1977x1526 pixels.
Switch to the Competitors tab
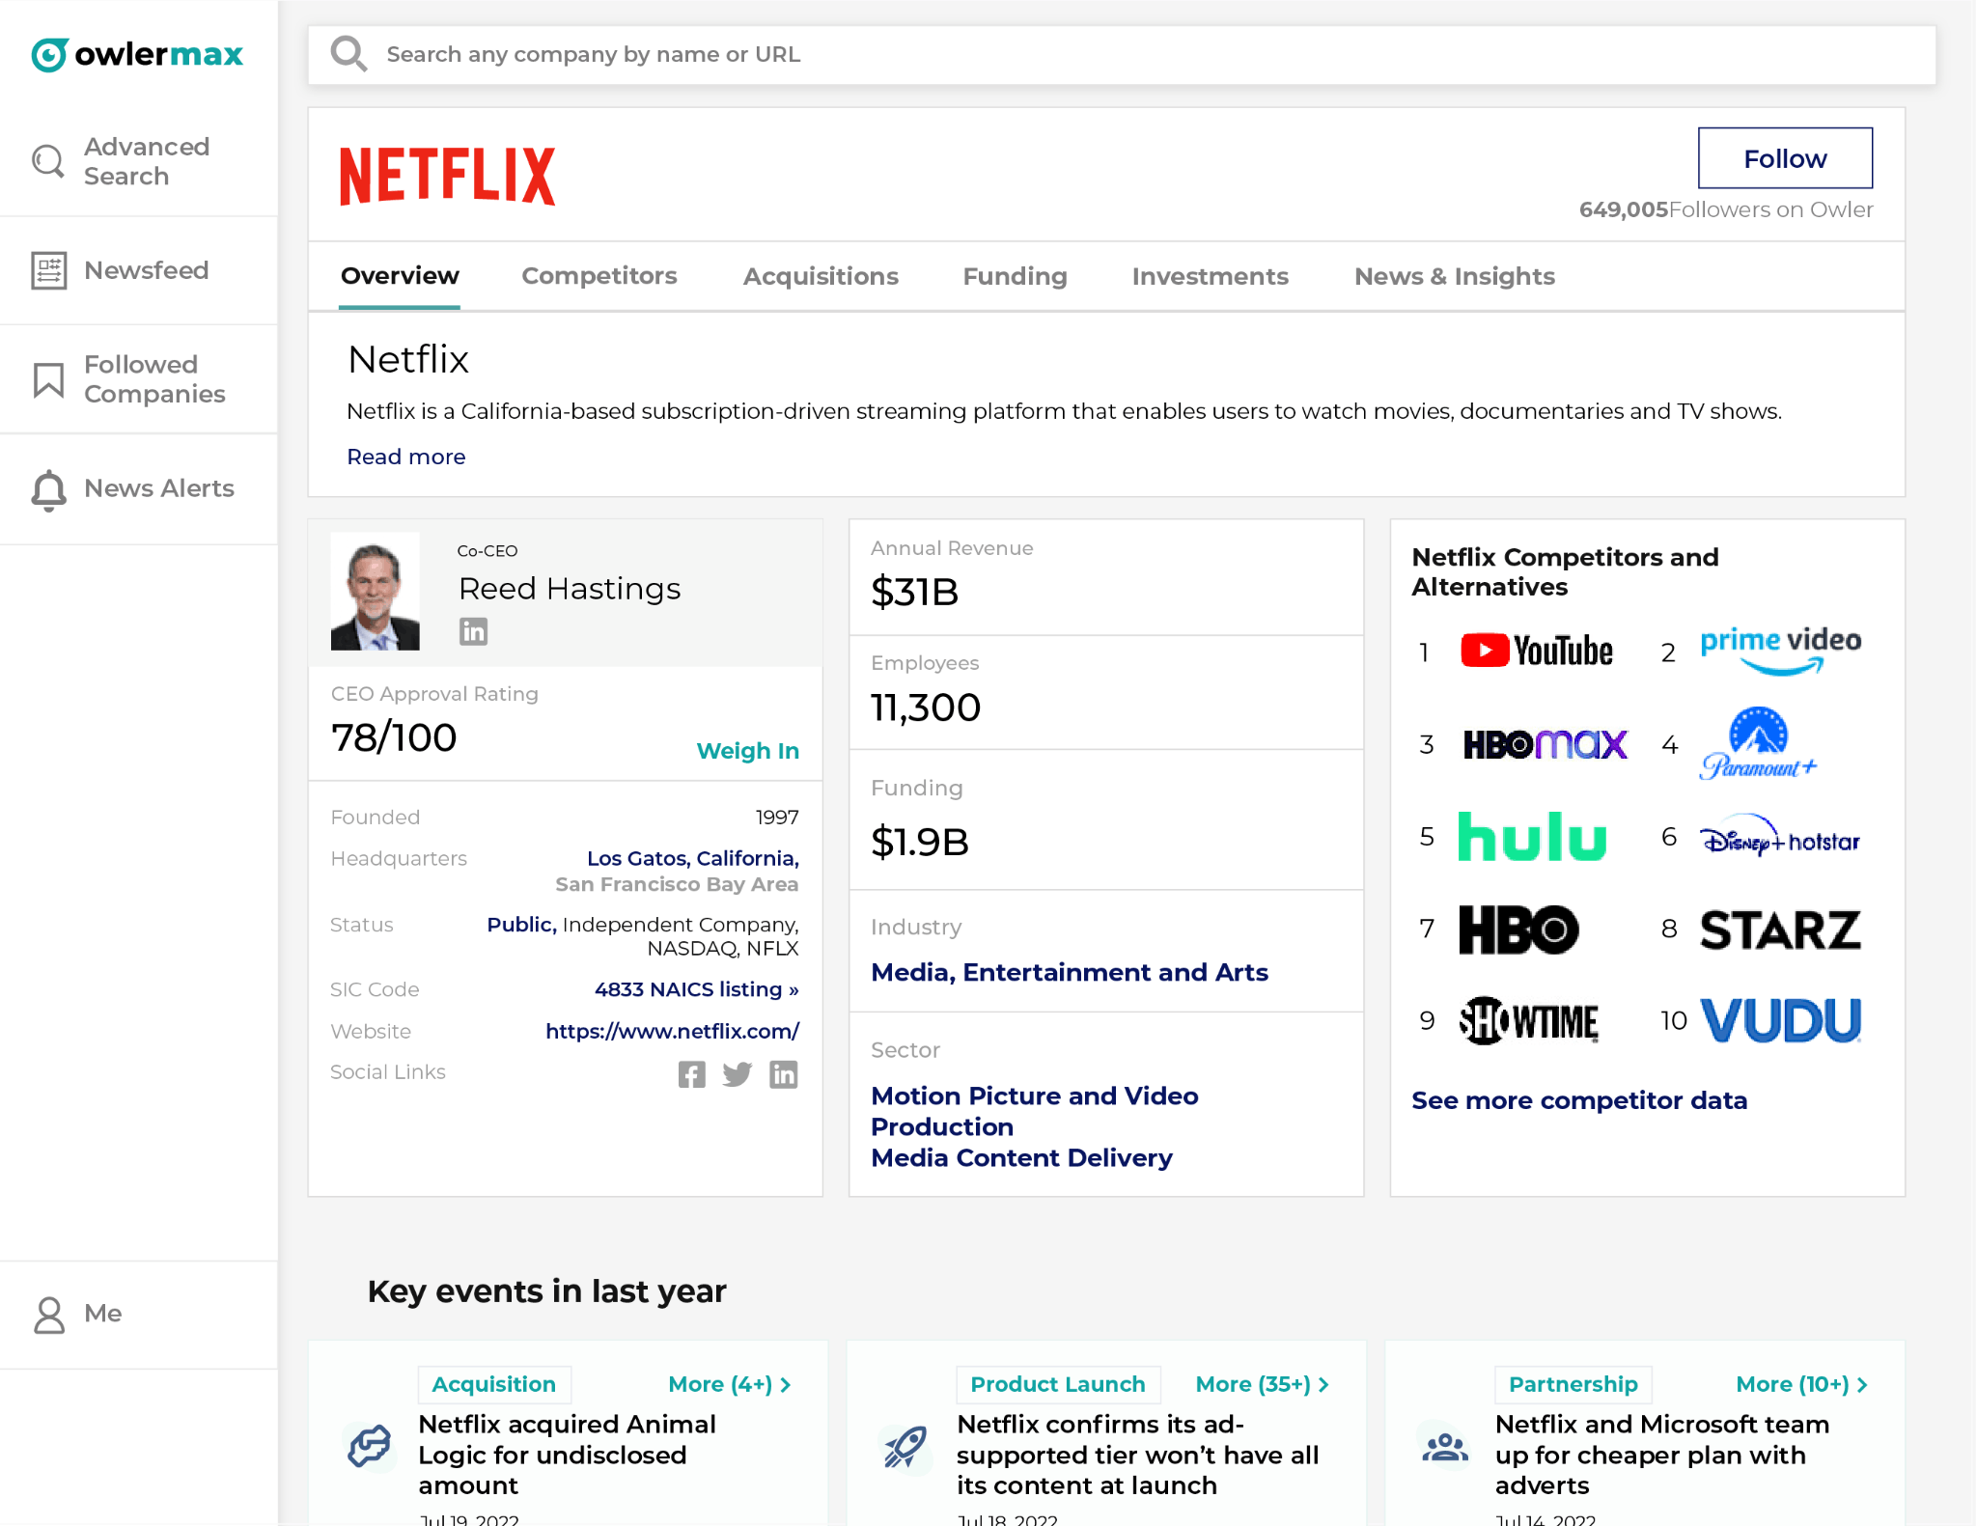[x=599, y=276]
